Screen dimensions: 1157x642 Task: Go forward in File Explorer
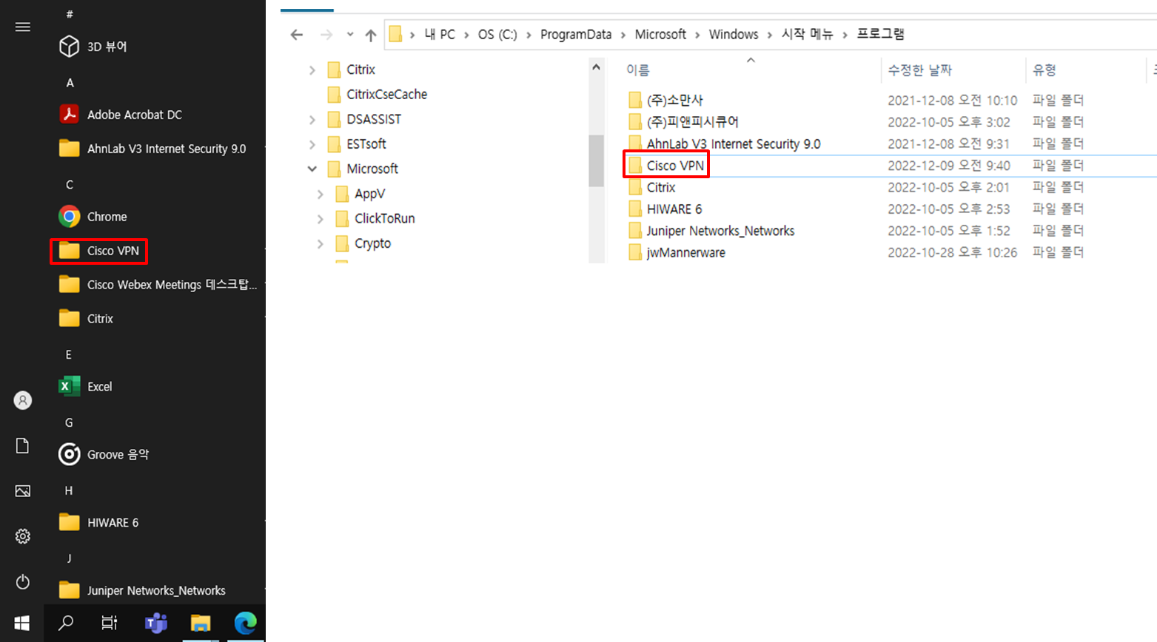326,35
